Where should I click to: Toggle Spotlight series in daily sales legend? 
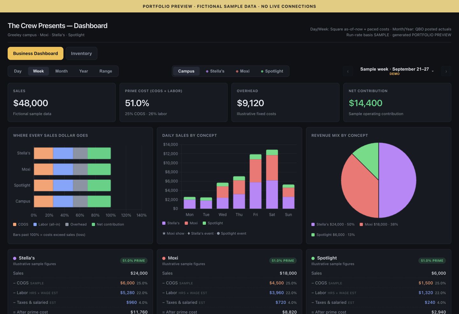[213, 223]
